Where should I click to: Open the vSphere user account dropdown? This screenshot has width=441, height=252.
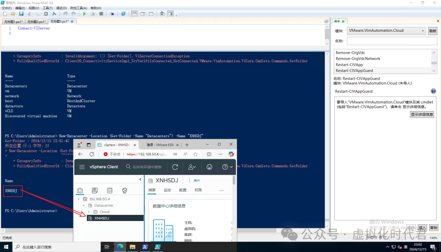click(x=192, y=167)
